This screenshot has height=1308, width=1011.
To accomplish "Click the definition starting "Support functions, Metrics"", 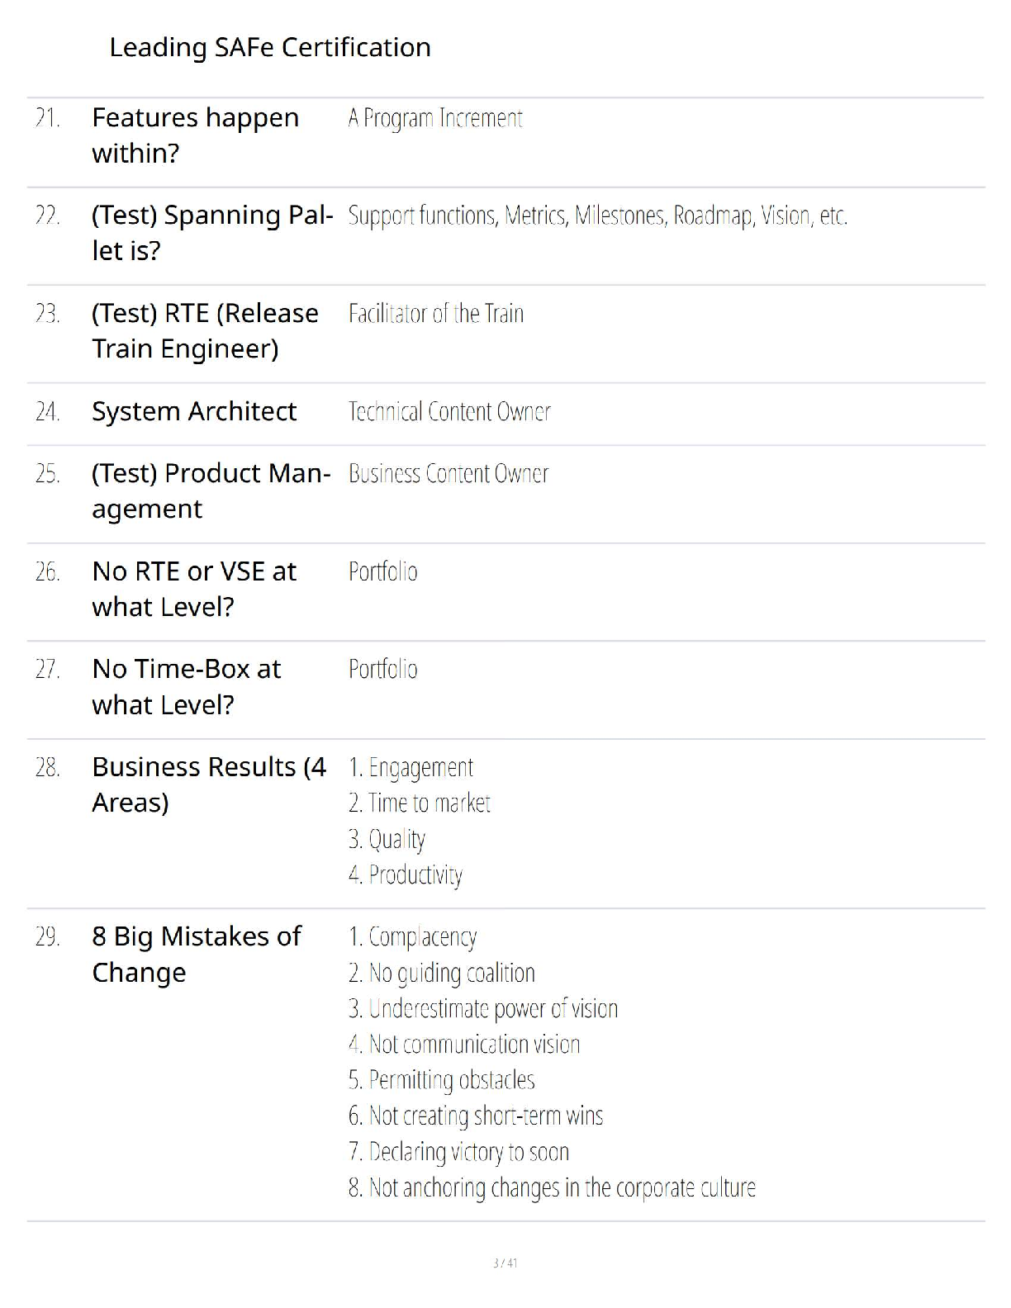I will 597,216.
